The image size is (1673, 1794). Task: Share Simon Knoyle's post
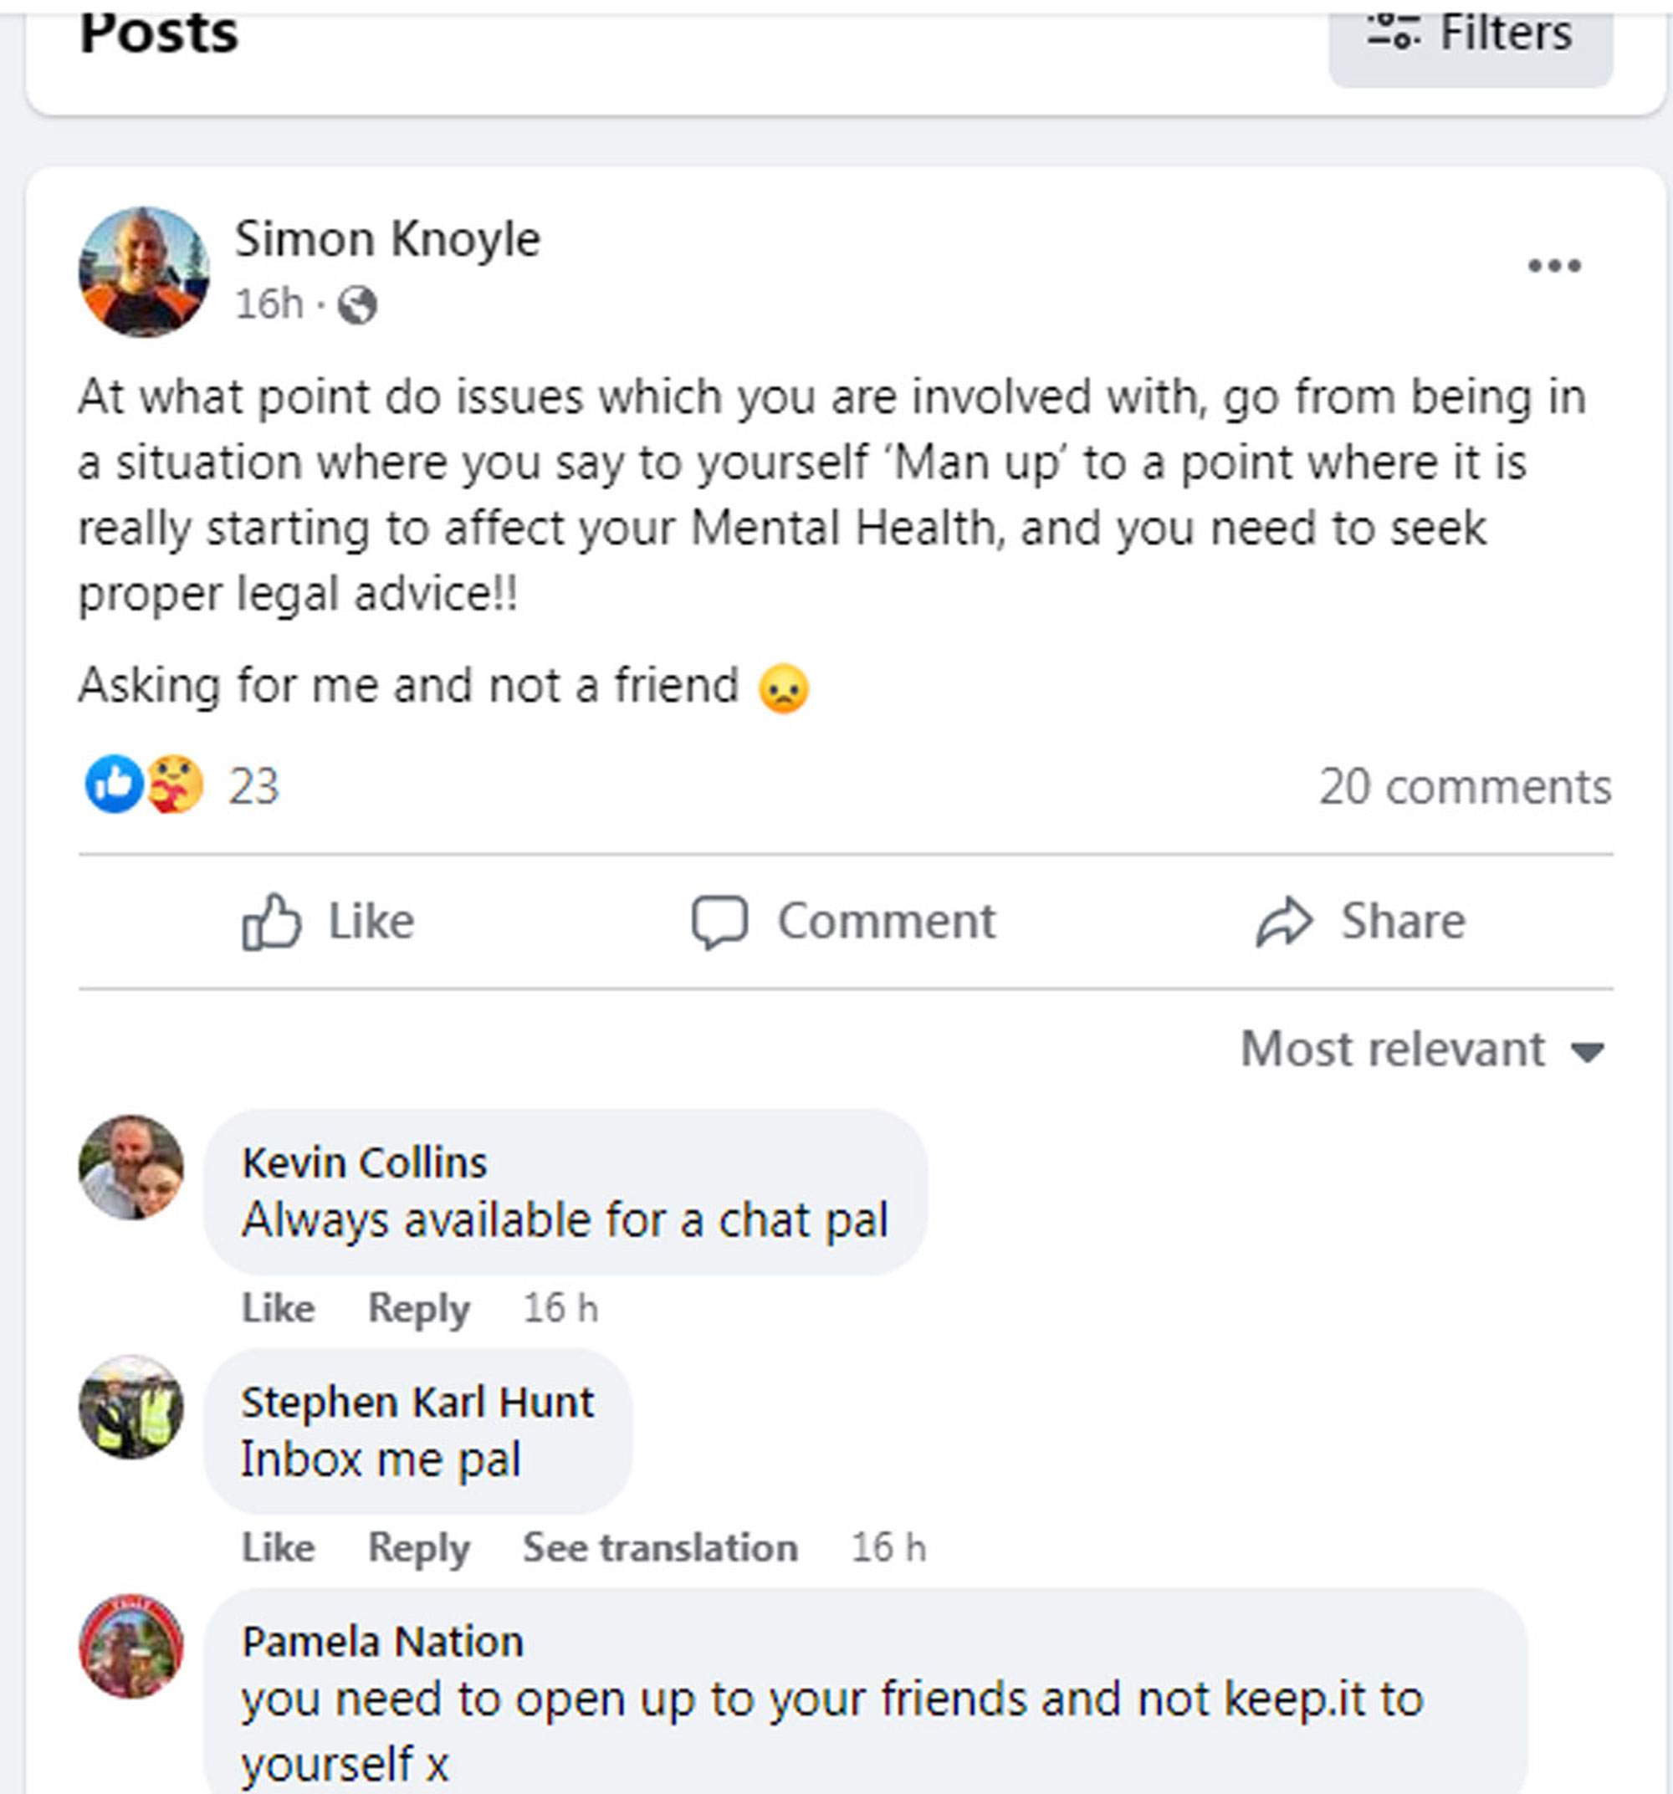click(1361, 922)
